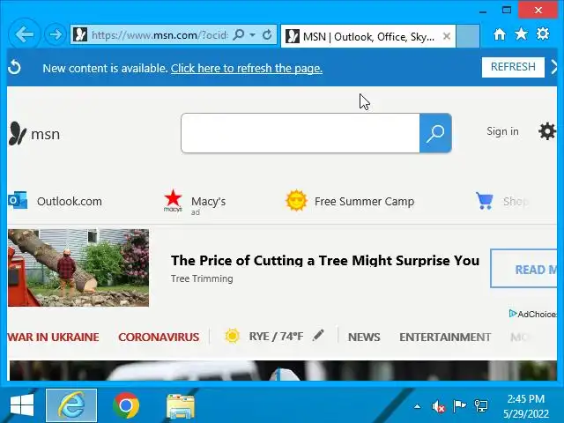Dismiss the notification bar with the X icon
564x423 pixels.
[554, 67]
